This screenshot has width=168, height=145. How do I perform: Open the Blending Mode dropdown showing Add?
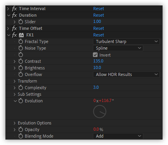tap(118, 136)
